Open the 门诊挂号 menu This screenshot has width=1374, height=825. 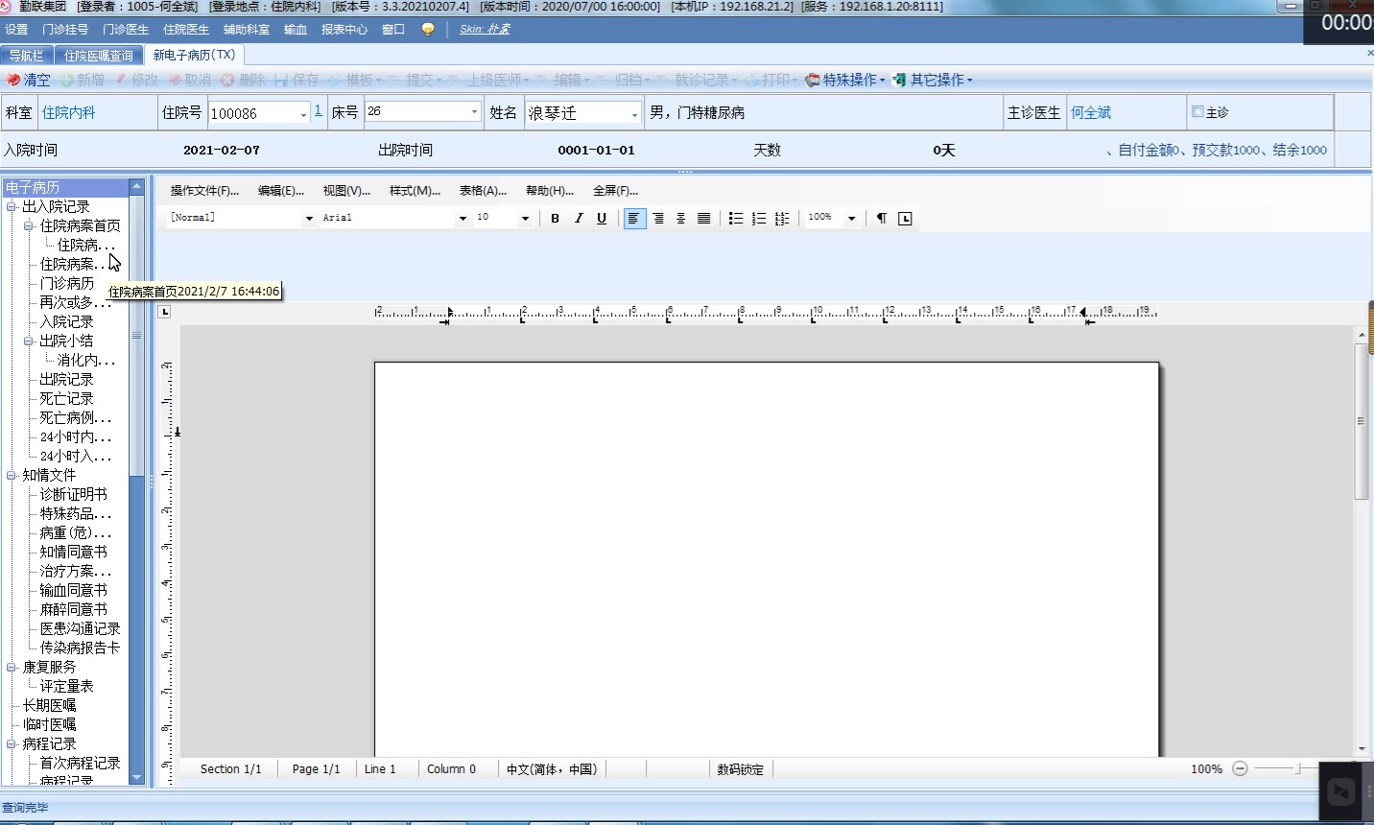tap(65, 30)
